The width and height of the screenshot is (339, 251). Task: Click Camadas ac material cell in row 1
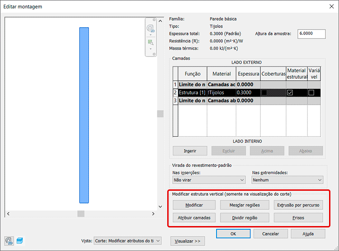(x=221, y=85)
